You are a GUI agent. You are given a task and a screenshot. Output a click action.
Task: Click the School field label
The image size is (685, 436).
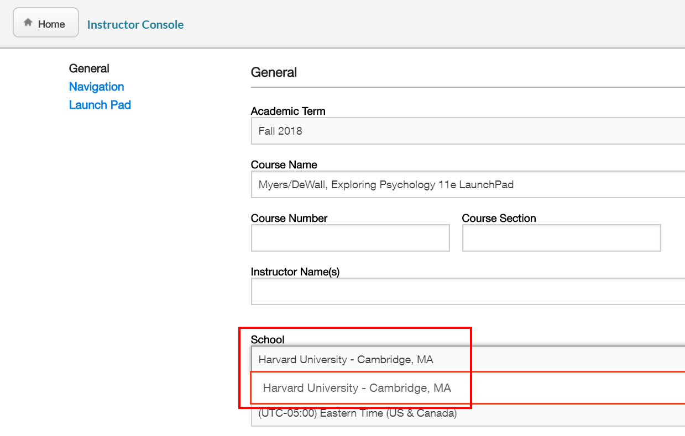click(268, 339)
